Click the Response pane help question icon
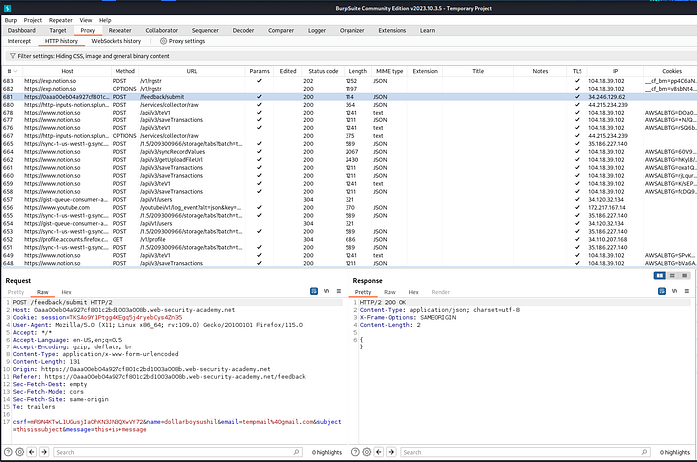The height and width of the screenshot is (462, 697). 355,452
